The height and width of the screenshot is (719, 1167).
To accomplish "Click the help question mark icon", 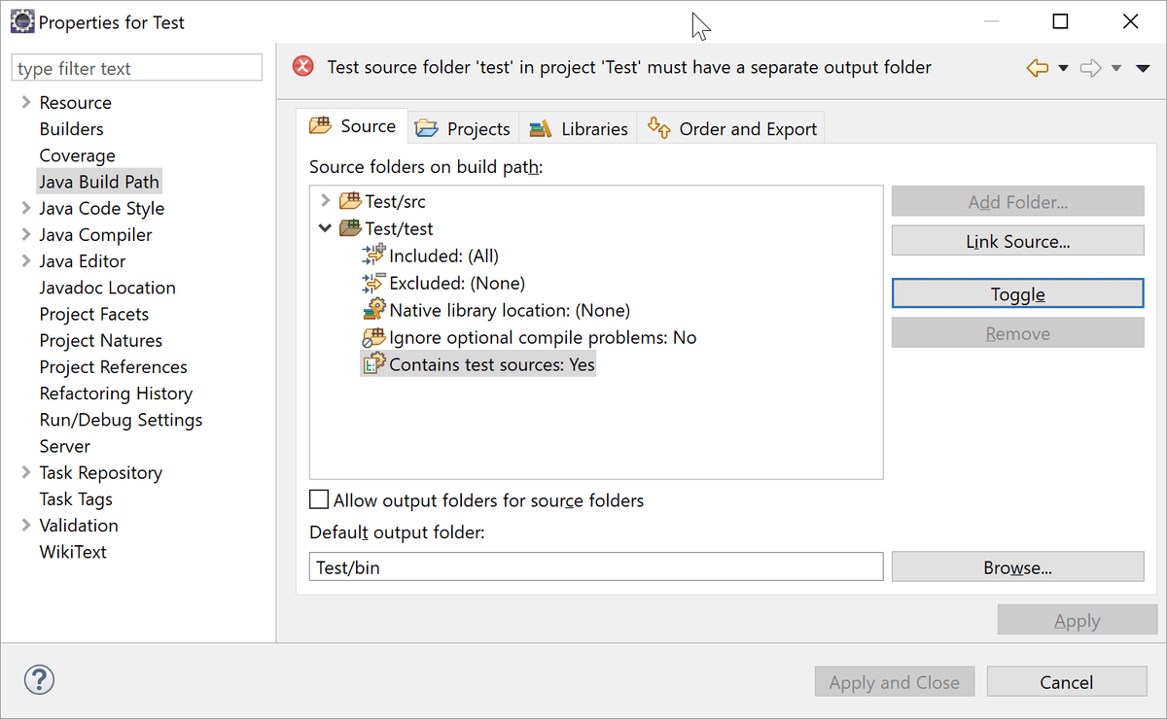I will [x=39, y=679].
